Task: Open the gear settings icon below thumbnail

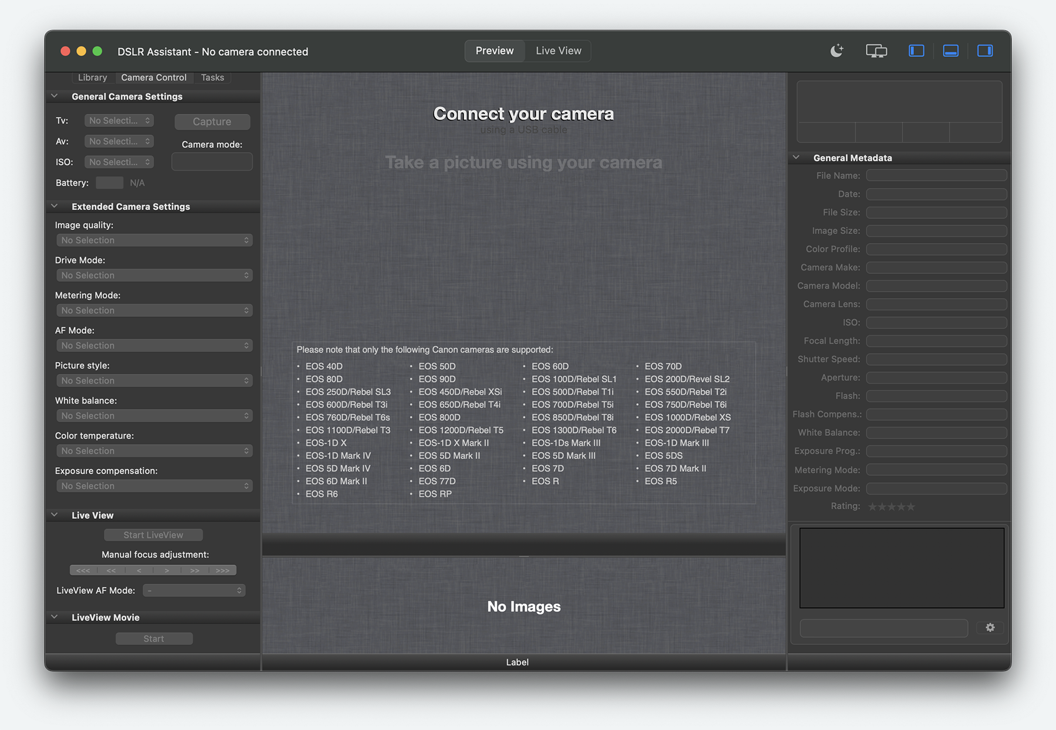Action: pos(990,628)
